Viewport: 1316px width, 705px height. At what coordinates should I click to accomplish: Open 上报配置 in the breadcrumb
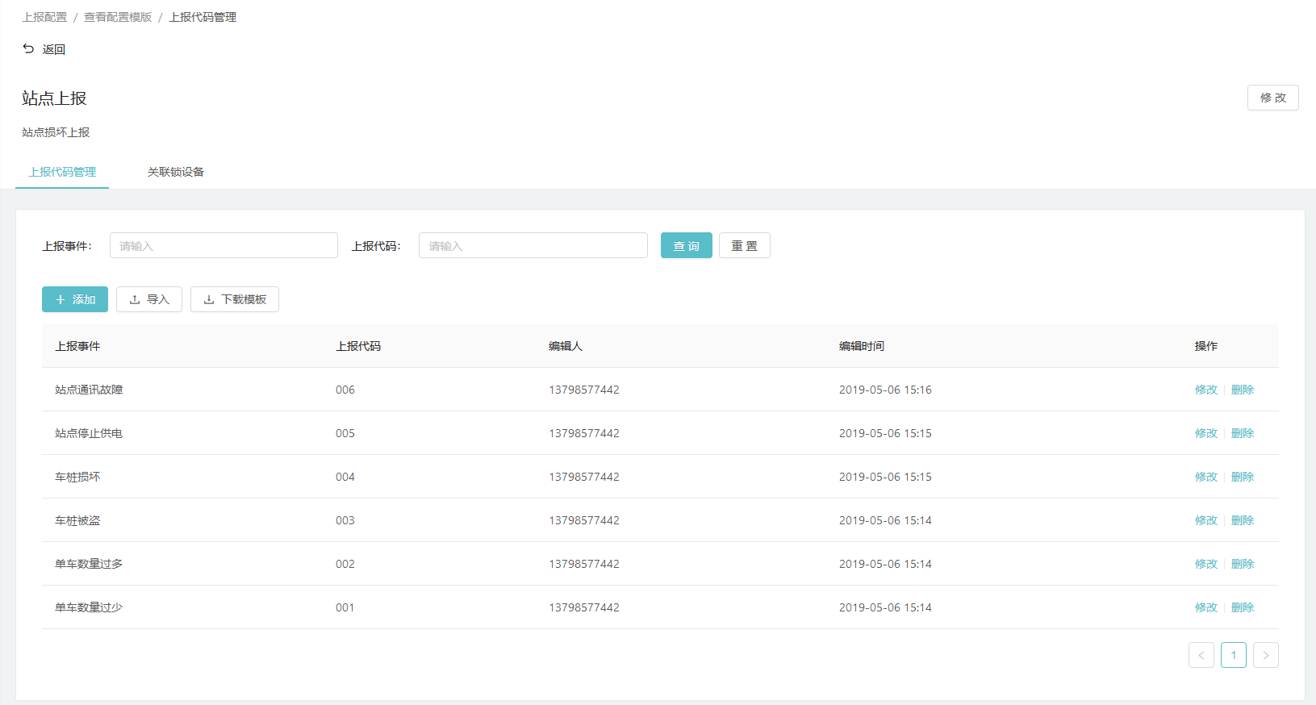pyautogui.click(x=44, y=17)
